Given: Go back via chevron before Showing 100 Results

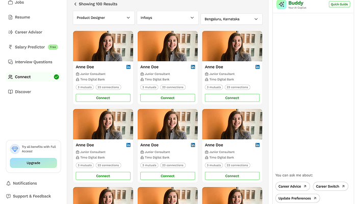Looking at the screenshot, I should [75, 4].
